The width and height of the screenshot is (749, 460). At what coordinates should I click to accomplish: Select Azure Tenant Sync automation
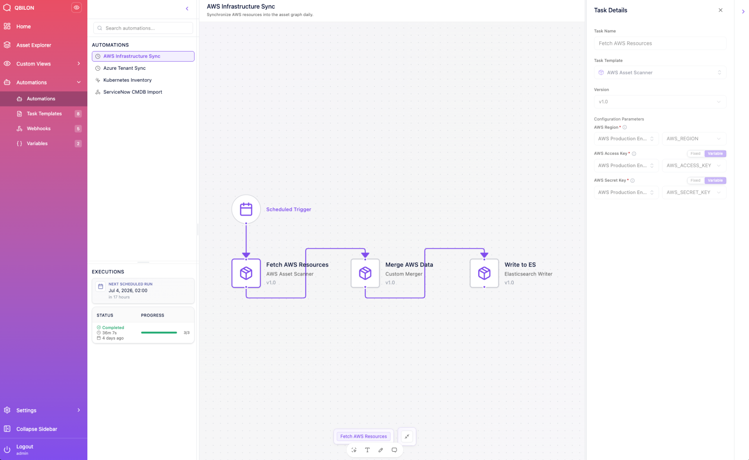click(x=143, y=68)
